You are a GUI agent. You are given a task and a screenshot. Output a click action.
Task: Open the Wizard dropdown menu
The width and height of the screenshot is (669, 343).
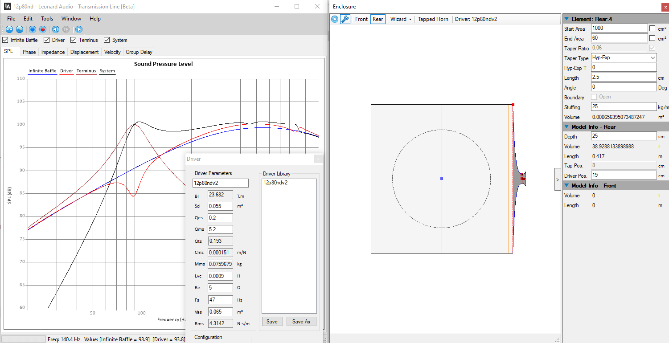[x=401, y=19]
